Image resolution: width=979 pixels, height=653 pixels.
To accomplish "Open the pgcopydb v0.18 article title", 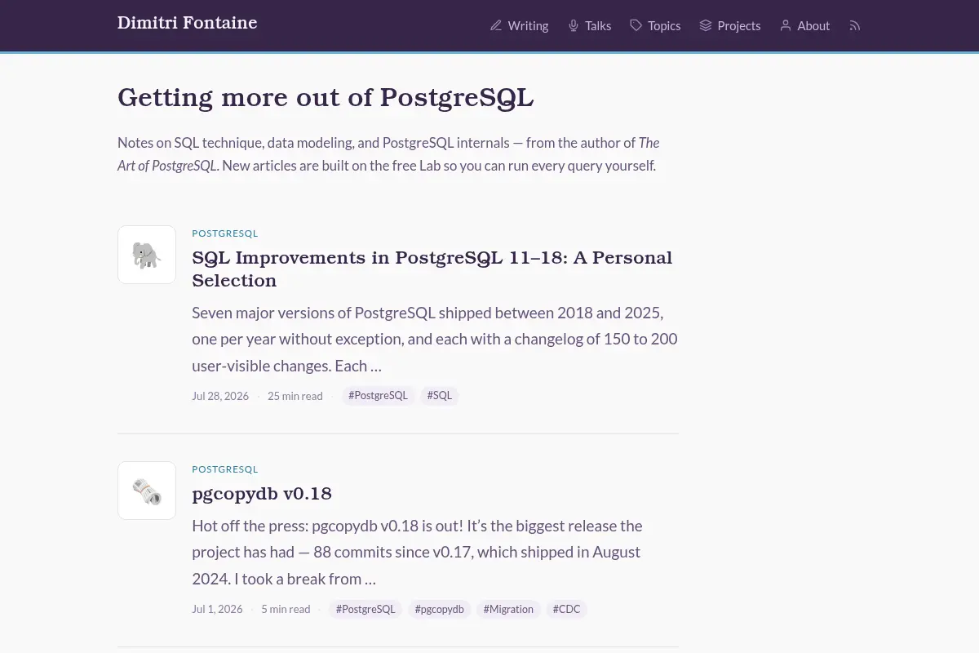I will pos(262,493).
